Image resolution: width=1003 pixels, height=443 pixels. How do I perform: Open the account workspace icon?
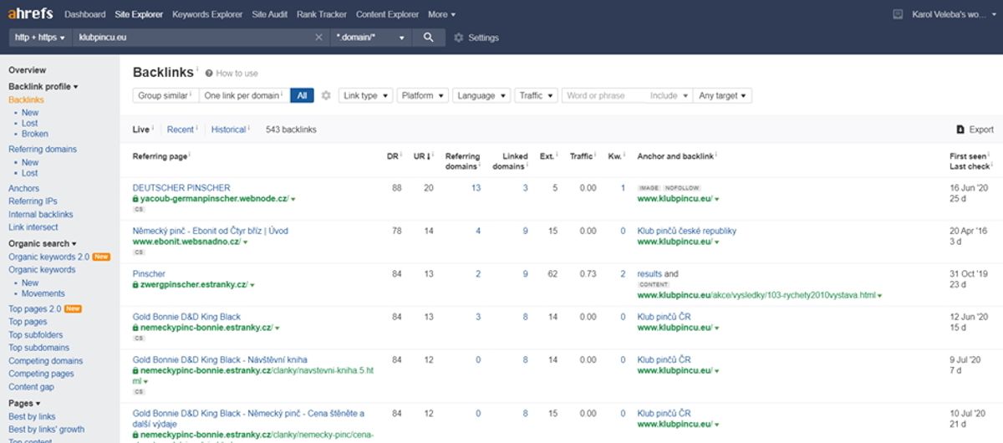point(898,14)
